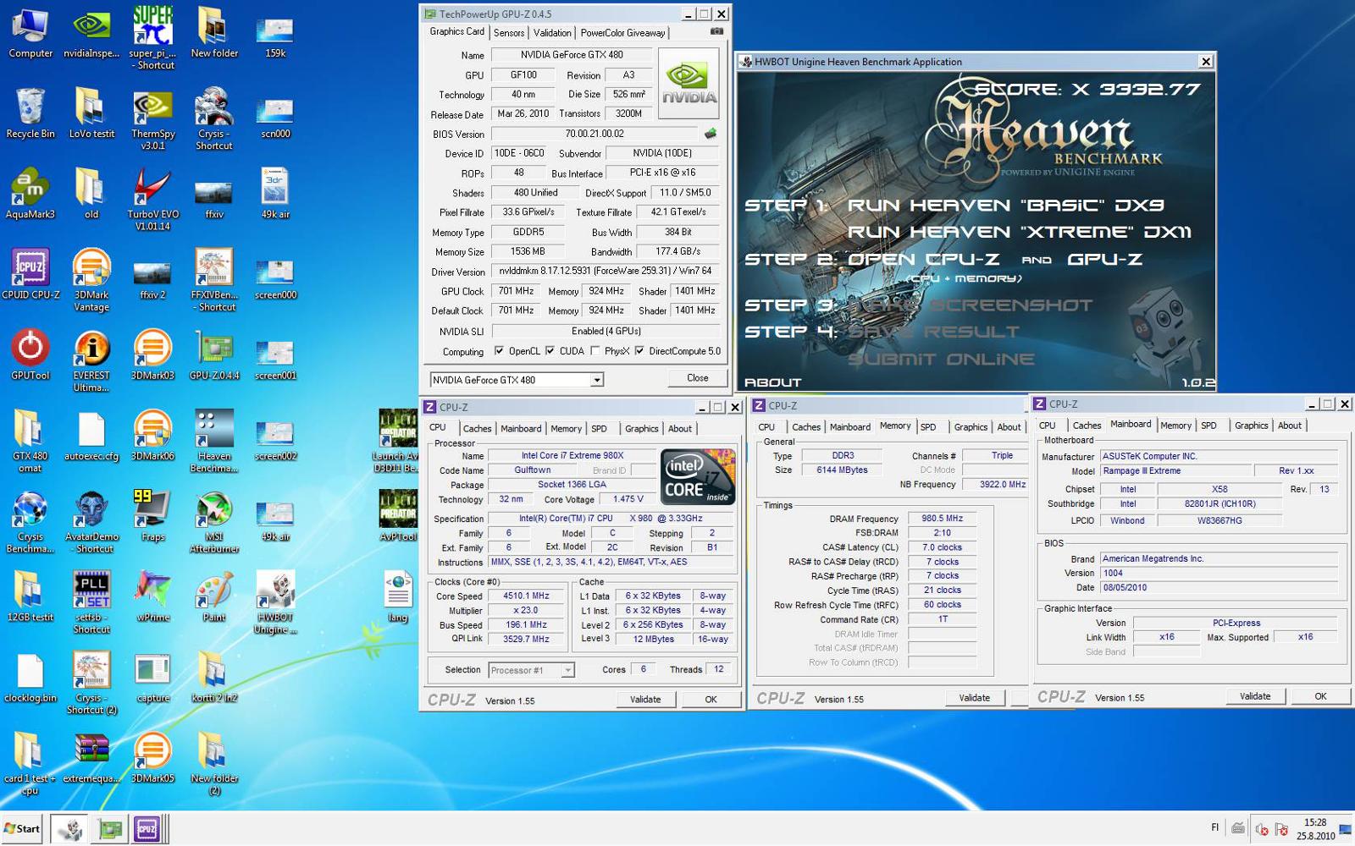Open PowerColor Giveaway tab
The image size is (1355, 846).
(622, 32)
